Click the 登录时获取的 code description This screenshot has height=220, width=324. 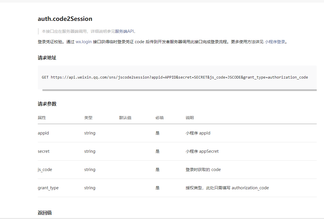(x=203, y=170)
